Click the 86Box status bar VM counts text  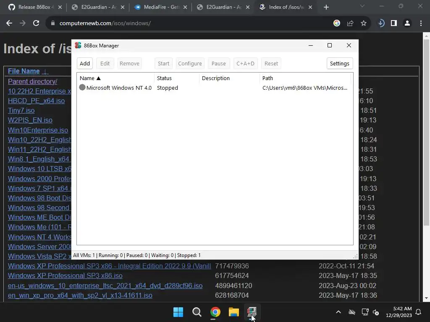(x=137, y=255)
